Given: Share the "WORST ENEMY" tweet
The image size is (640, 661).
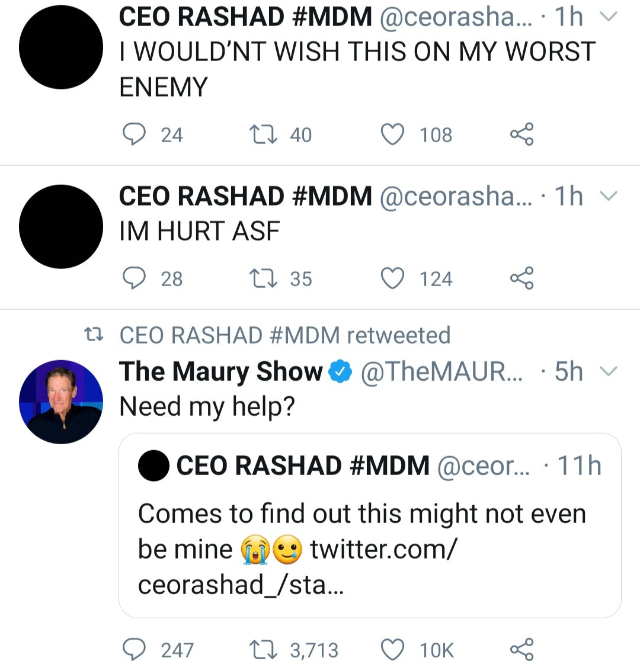Looking at the screenshot, I should click(x=521, y=134).
